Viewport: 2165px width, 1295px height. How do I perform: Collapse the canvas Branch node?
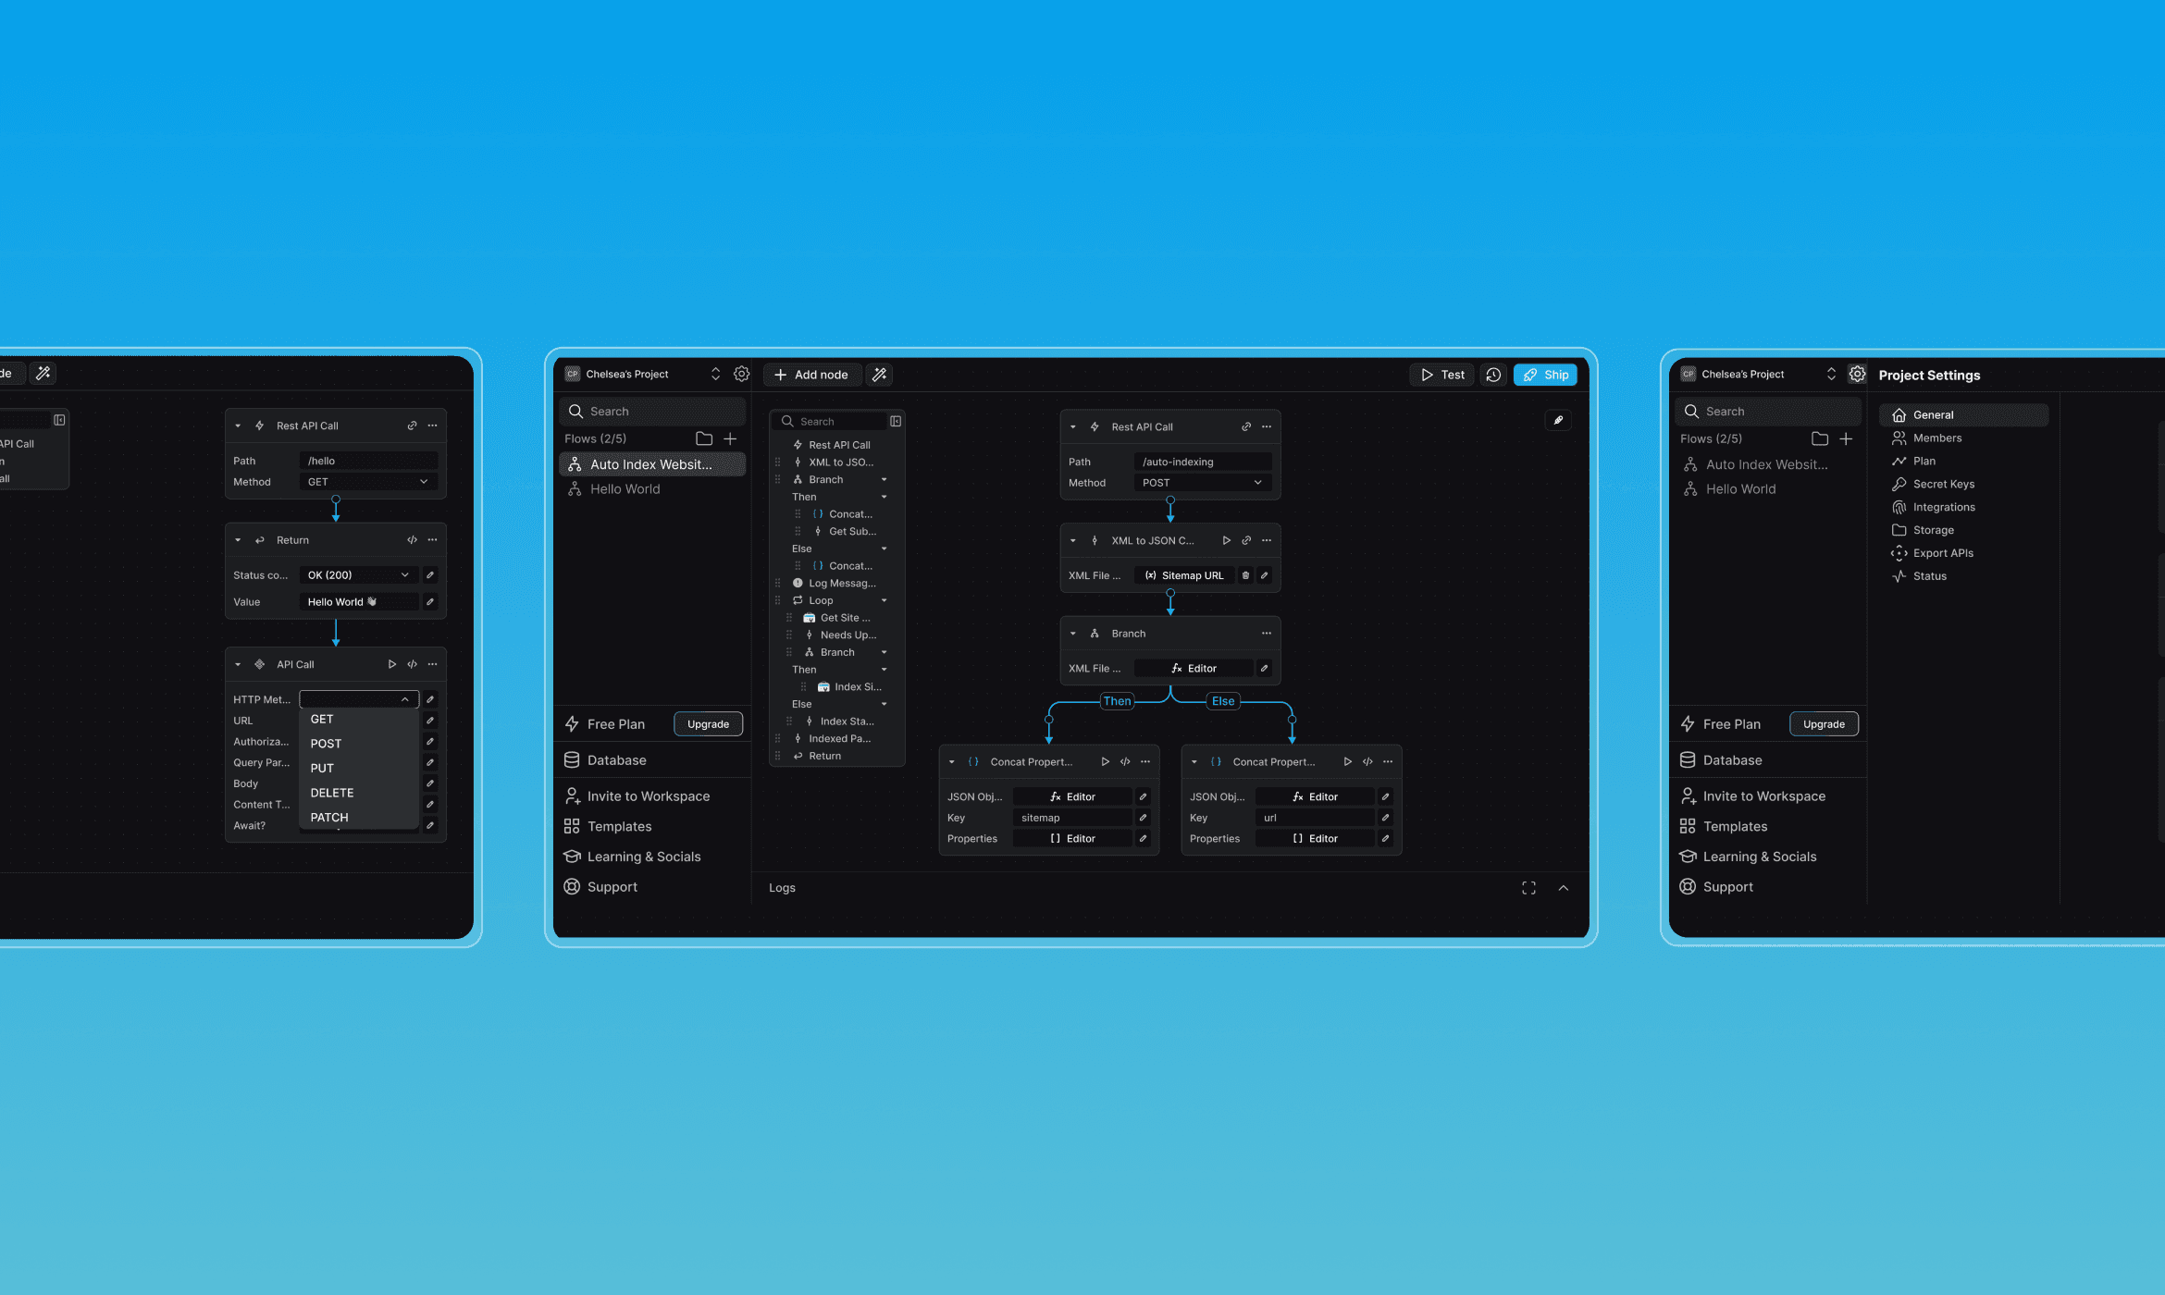coord(1073,634)
